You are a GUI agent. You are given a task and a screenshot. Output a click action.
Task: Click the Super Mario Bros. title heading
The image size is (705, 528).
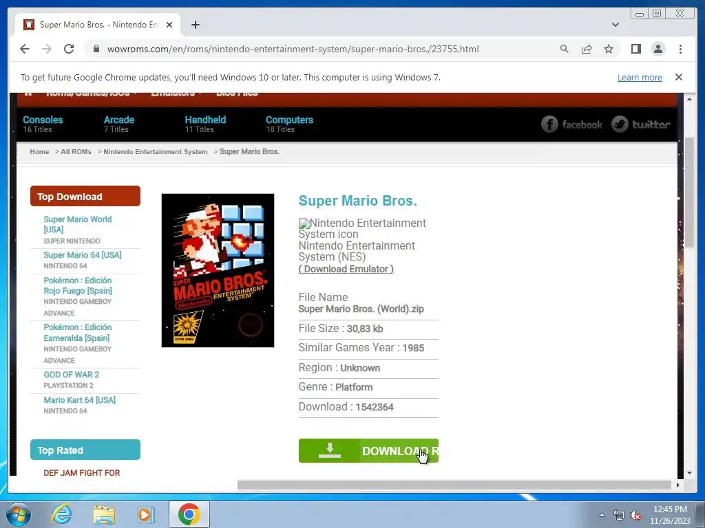(x=358, y=201)
